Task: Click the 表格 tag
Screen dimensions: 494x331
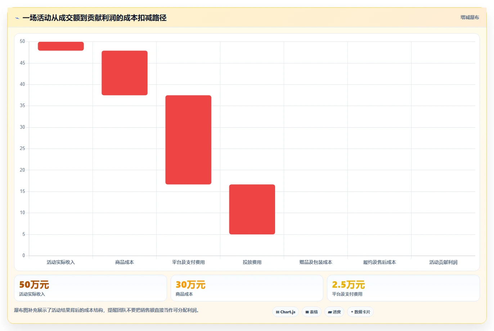Action: tap(311, 312)
